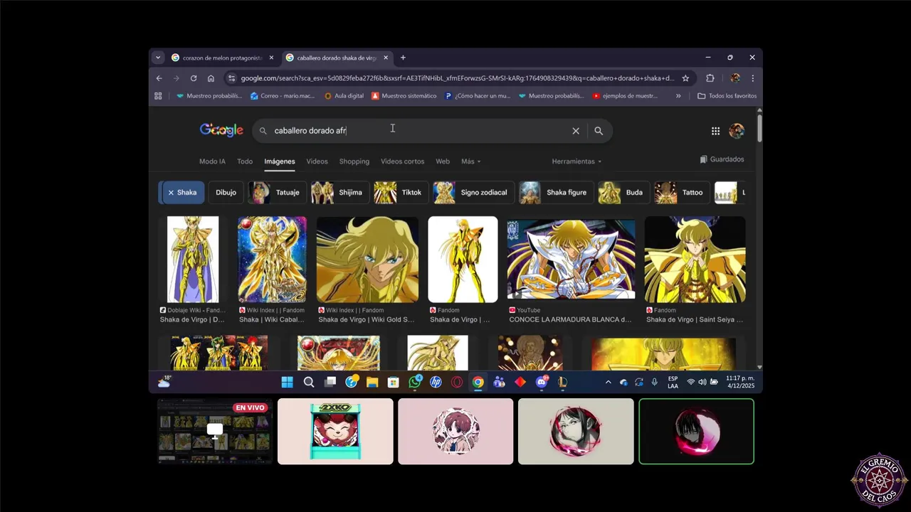Open Task View on the taskbar
This screenshot has height=512, width=911.
click(x=330, y=383)
